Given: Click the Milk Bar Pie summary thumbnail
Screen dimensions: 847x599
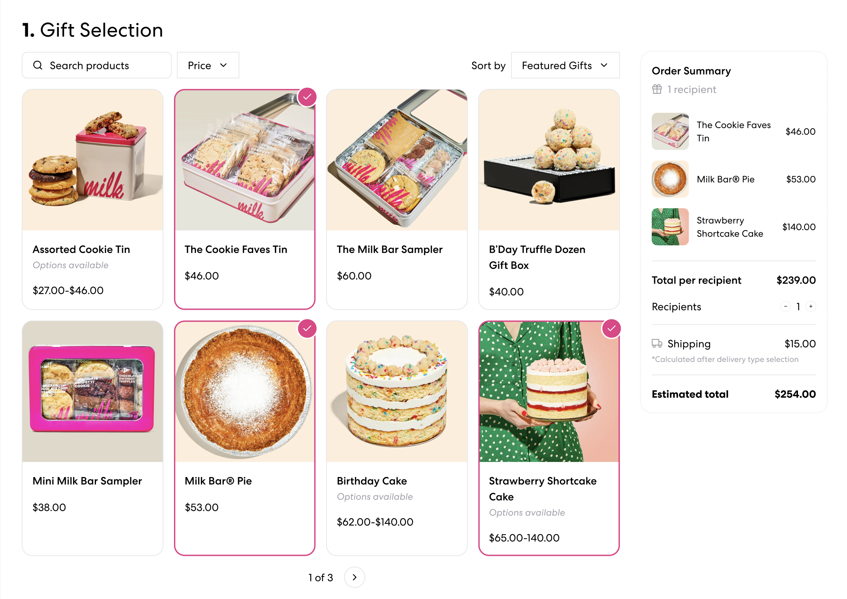Looking at the screenshot, I should point(671,179).
